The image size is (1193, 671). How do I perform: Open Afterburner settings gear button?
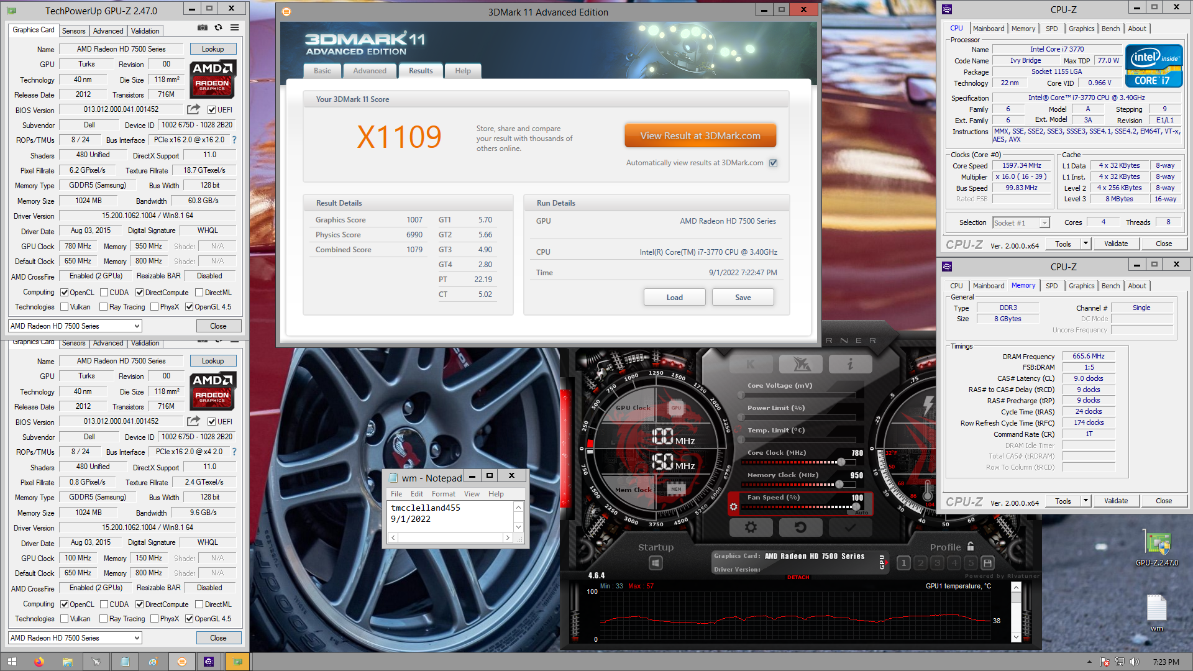pos(751,527)
